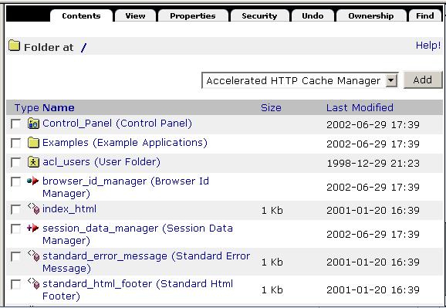Open the Examples (Example Applications) link

click(x=125, y=143)
